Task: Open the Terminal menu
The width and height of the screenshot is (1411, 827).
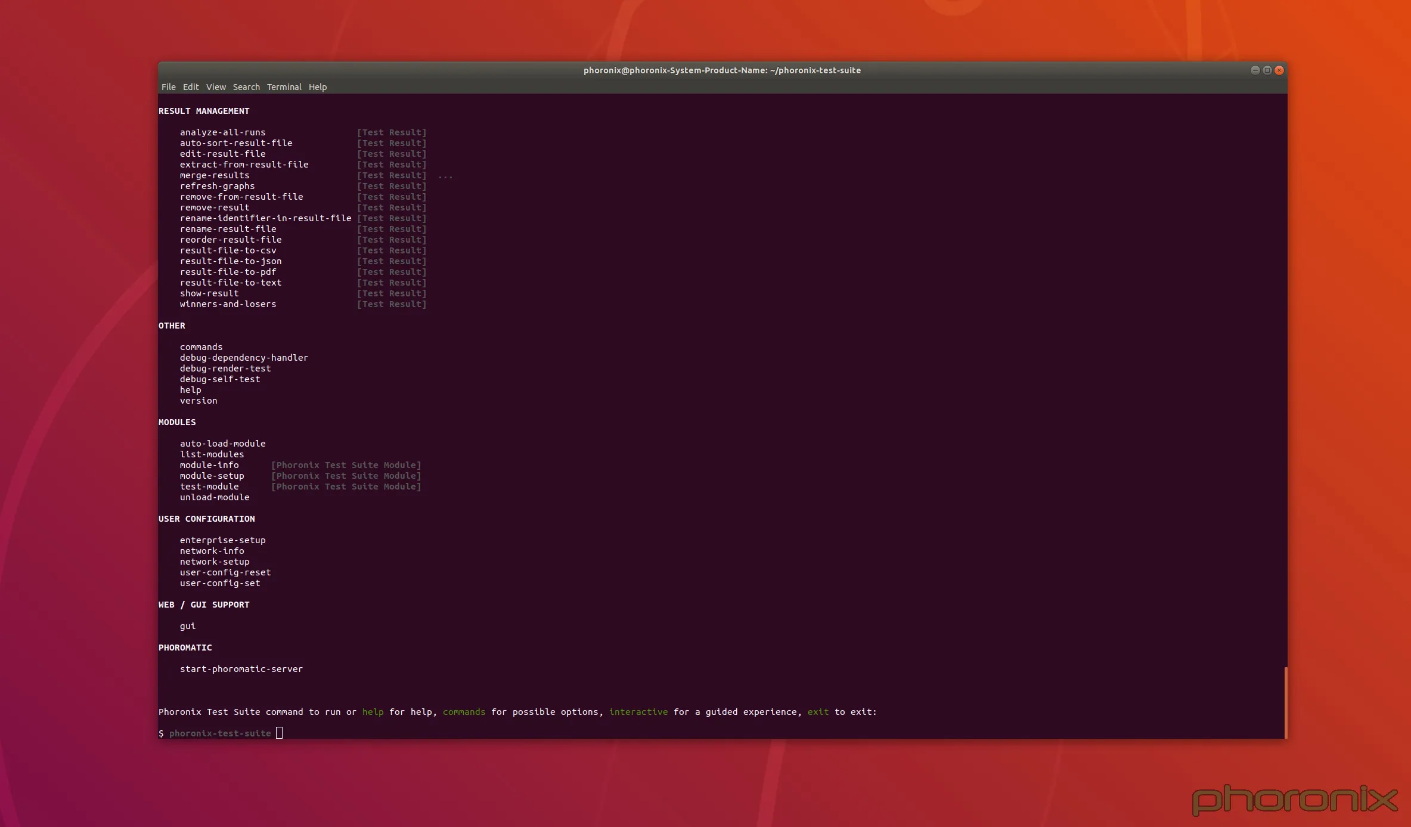Action: (x=284, y=87)
